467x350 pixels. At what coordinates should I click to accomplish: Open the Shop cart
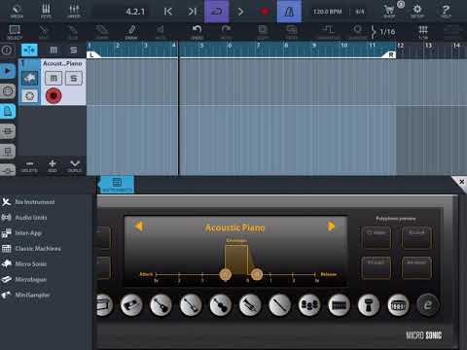coord(389,11)
